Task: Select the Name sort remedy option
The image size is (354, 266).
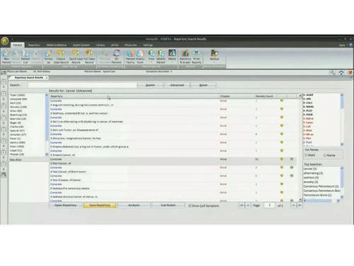Action: pyautogui.click(x=325, y=155)
